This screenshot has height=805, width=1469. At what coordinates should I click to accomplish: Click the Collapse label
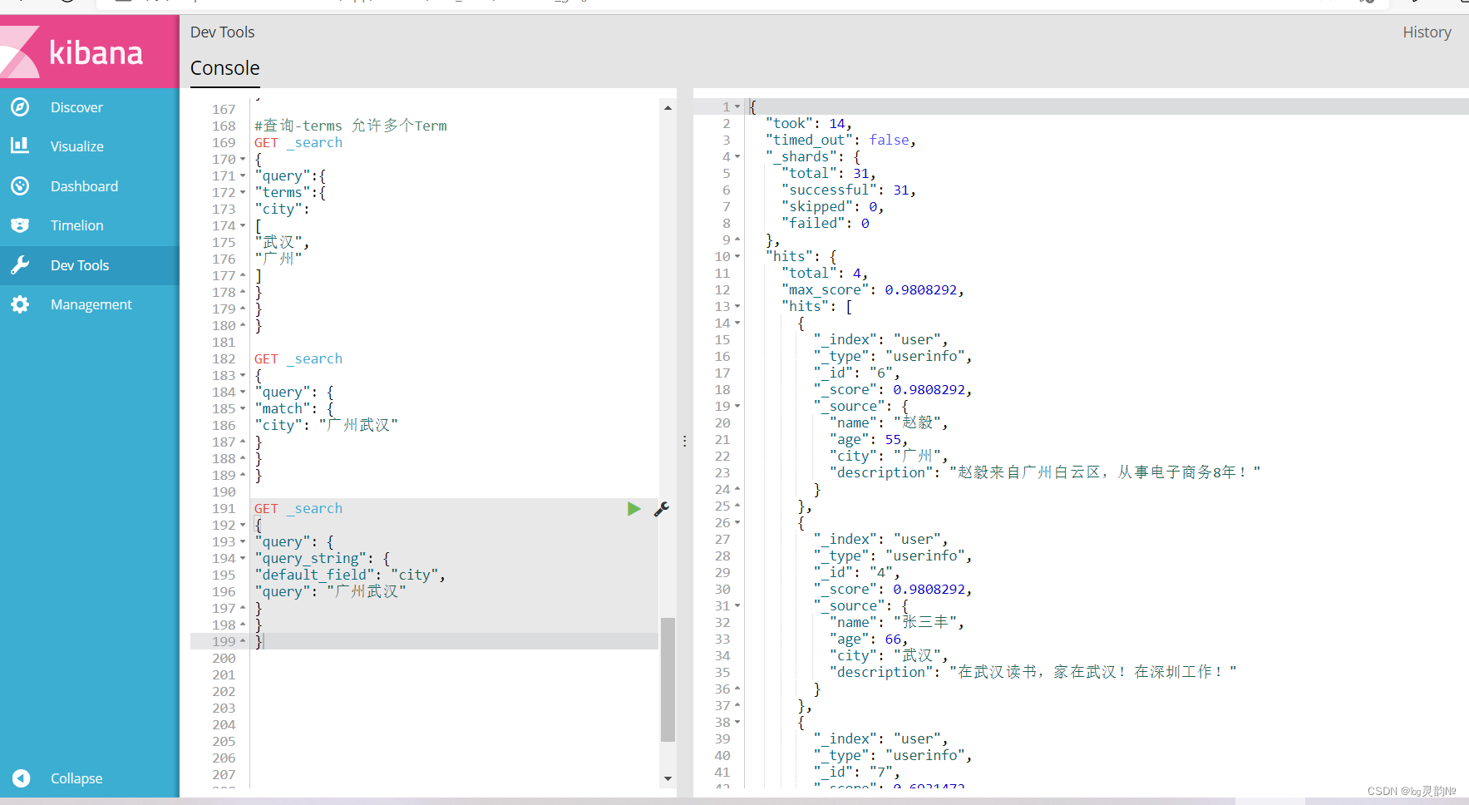(x=76, y=778)
